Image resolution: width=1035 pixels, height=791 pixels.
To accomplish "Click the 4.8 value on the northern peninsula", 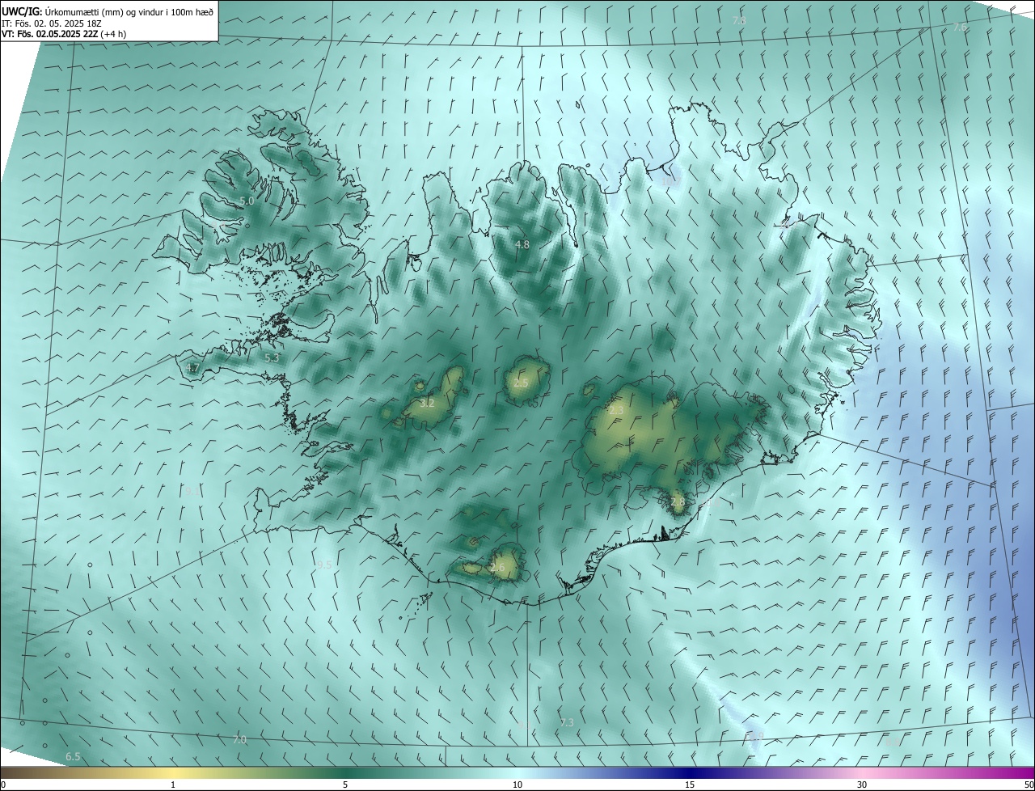I will pyautogui.click(x=522, y=244).
